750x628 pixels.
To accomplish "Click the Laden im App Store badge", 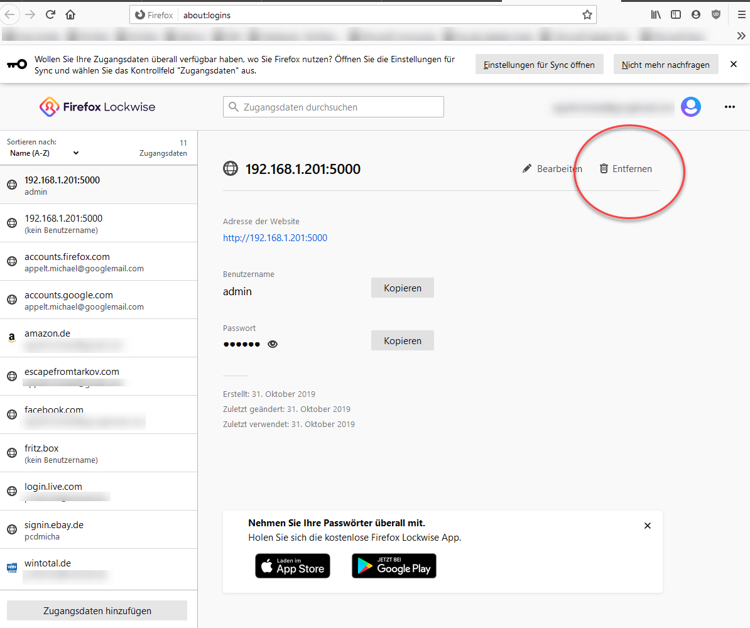I will click(x=293, y=566).
